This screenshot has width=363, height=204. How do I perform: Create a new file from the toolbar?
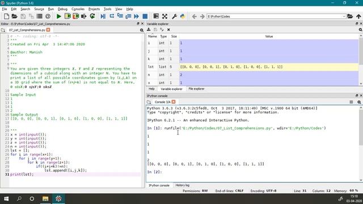[x=6, y=16]
